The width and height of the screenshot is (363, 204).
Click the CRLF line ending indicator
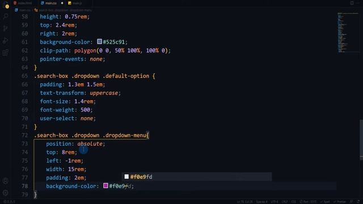point(285,202)
